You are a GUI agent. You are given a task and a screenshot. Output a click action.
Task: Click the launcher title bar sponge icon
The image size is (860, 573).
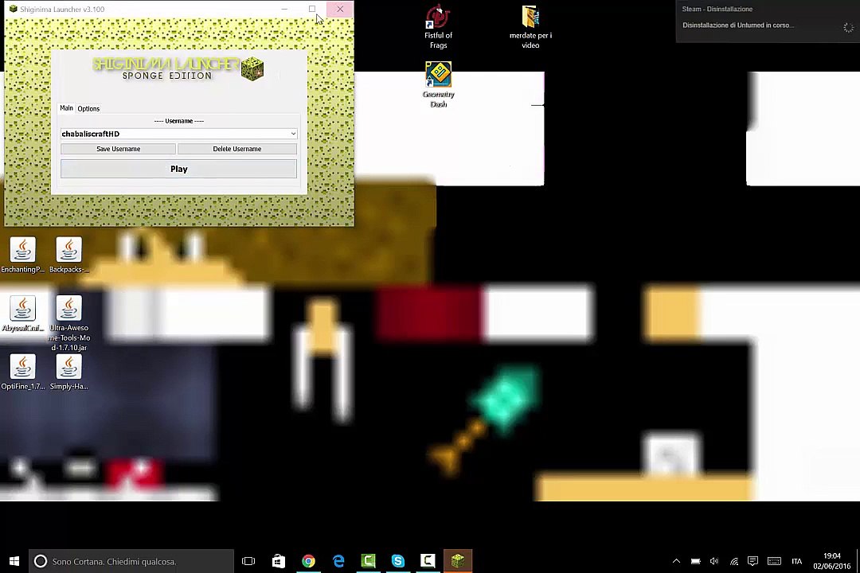click(14, 9)
